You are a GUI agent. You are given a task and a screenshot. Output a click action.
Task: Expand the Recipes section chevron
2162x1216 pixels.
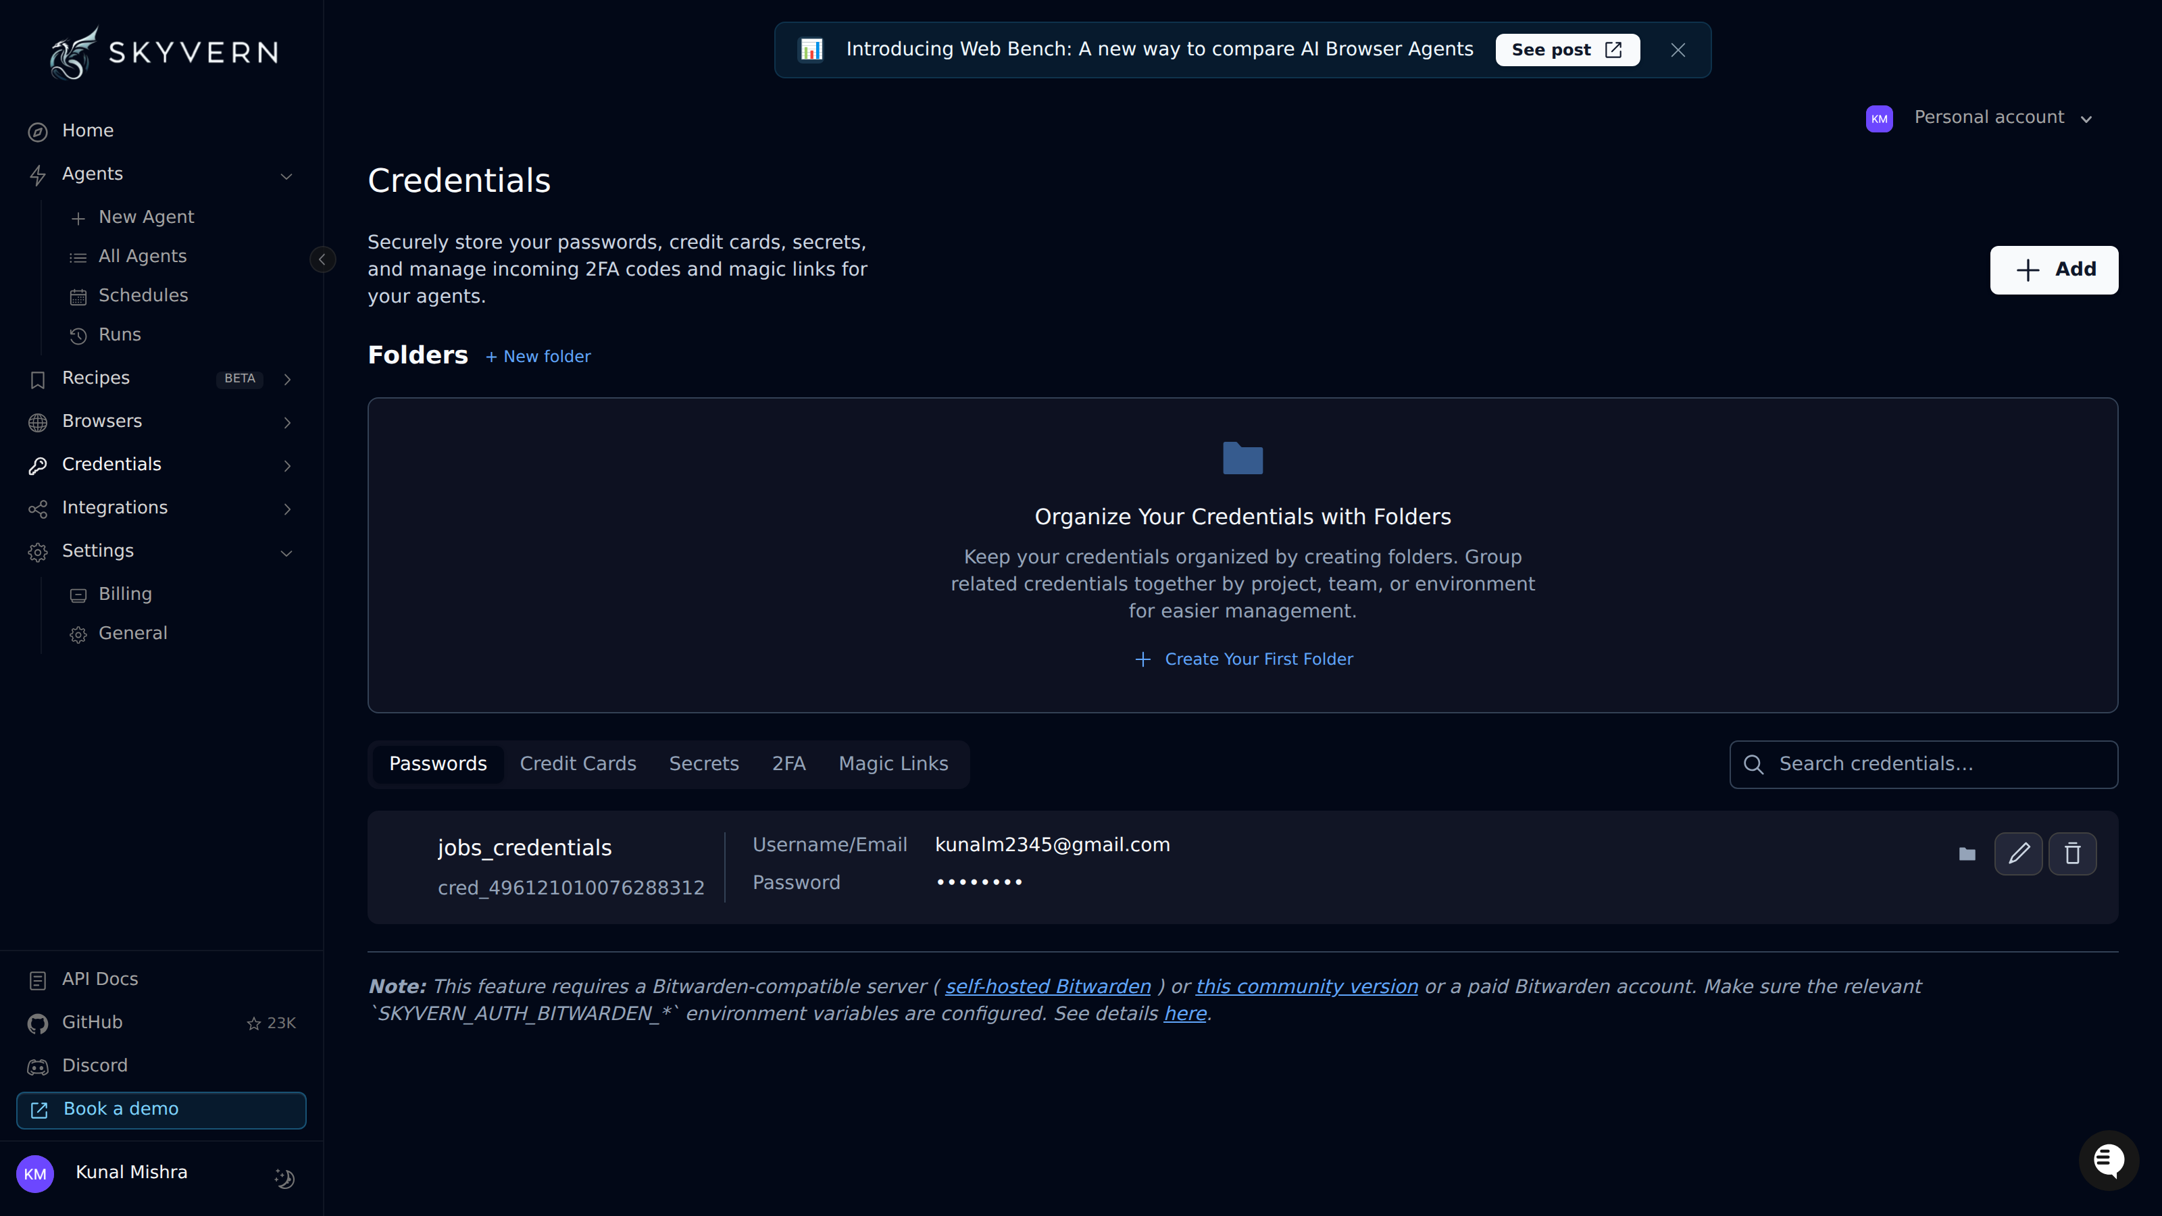point(287,379)
